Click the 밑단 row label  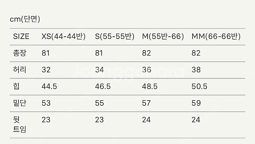(20, 103)
